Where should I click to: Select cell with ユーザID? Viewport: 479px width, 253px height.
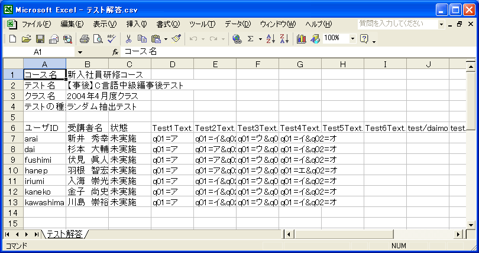[x=44, y=128]
